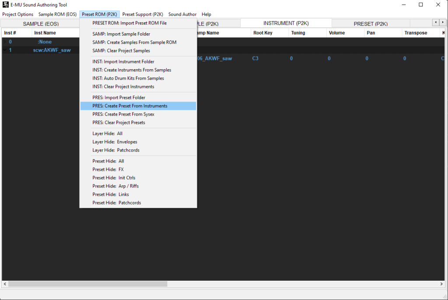
Task: Switch to the SAMPLE (EOS) tab
Action: (41, 24)
